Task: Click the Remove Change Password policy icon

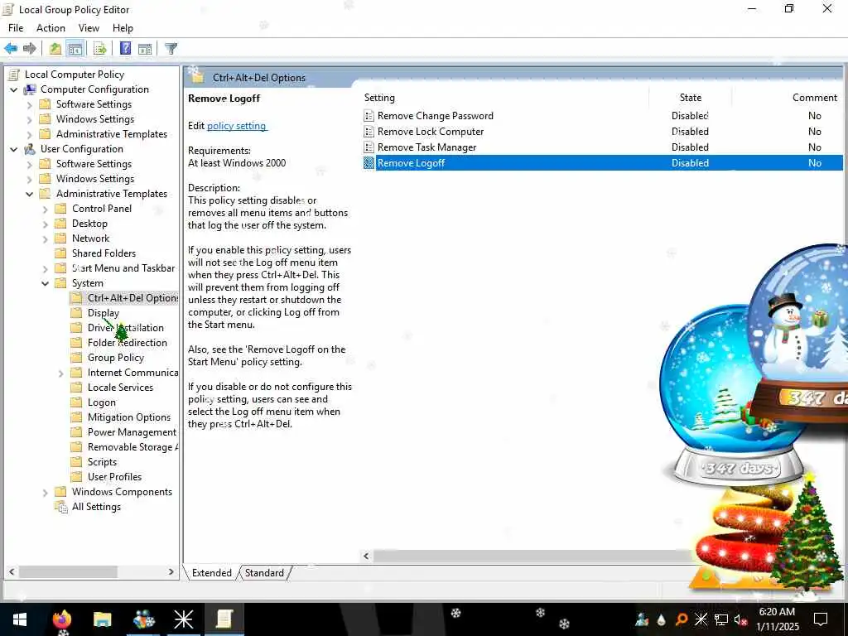Action: 369,116
